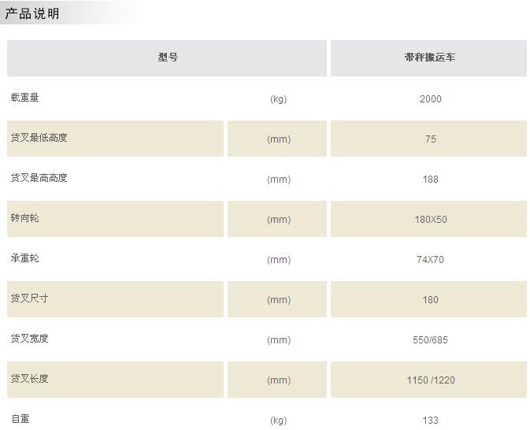This screenshot has height=430, width=530.
Task: Select the 货叉尺寸 row label
Action: click(29, 298)
